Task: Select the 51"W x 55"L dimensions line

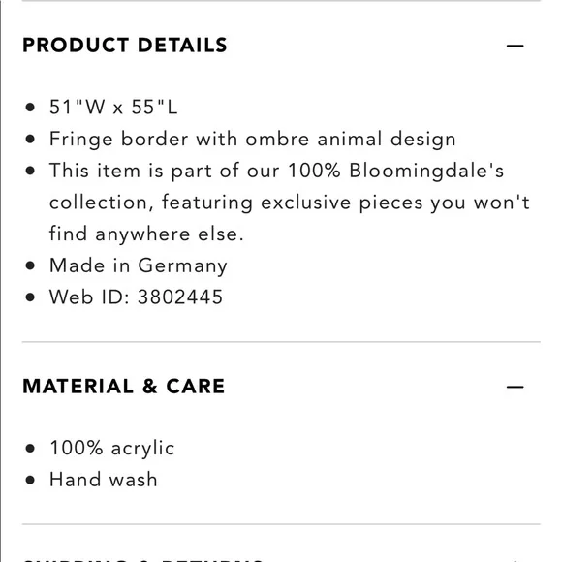Action: (x=113, y=107)
